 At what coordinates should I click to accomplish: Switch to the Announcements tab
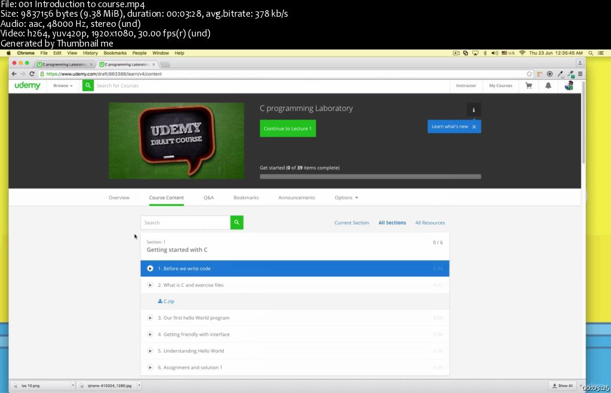click(297, 197)
